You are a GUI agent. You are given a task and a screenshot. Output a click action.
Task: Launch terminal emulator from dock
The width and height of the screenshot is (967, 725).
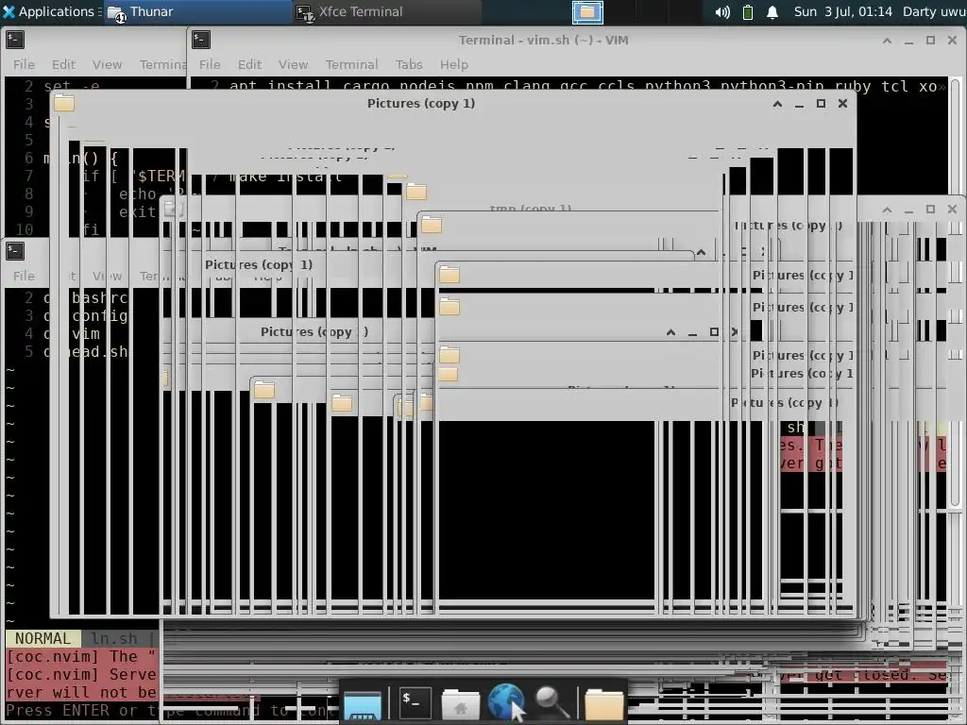point(415,701)
